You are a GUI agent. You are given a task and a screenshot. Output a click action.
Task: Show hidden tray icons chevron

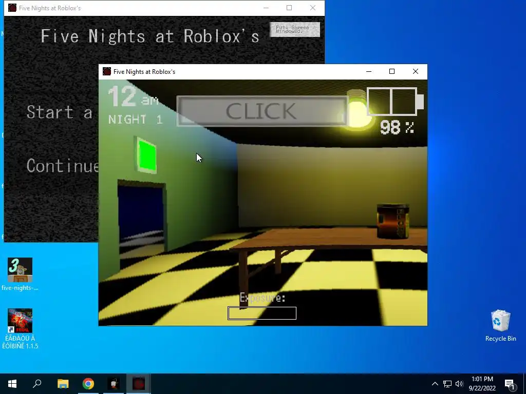coord(435,384)
